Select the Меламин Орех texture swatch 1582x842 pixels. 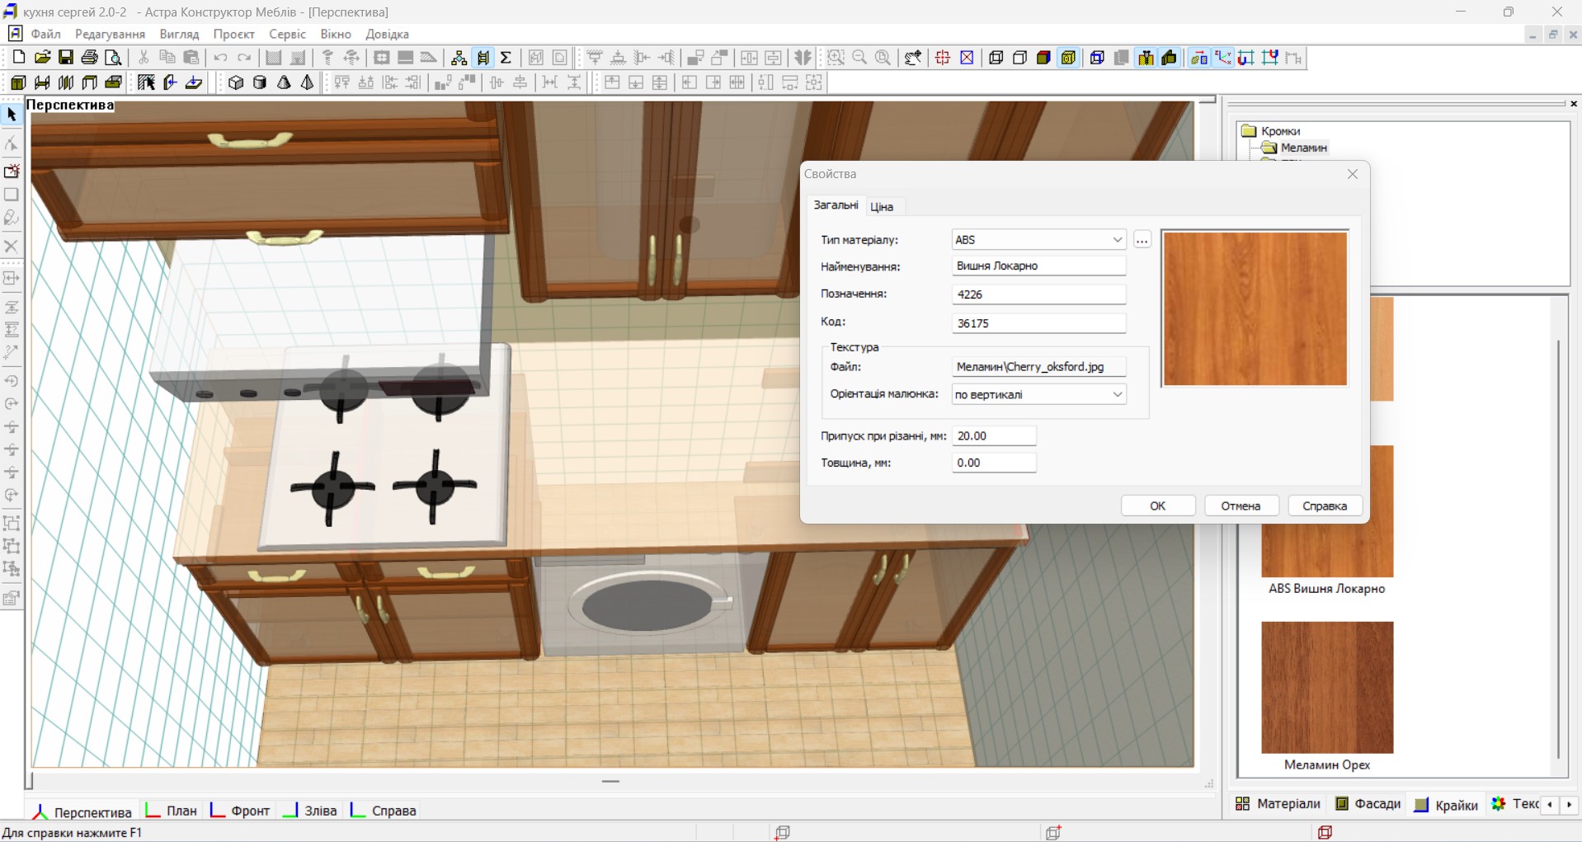click(x=1326, y=687)
